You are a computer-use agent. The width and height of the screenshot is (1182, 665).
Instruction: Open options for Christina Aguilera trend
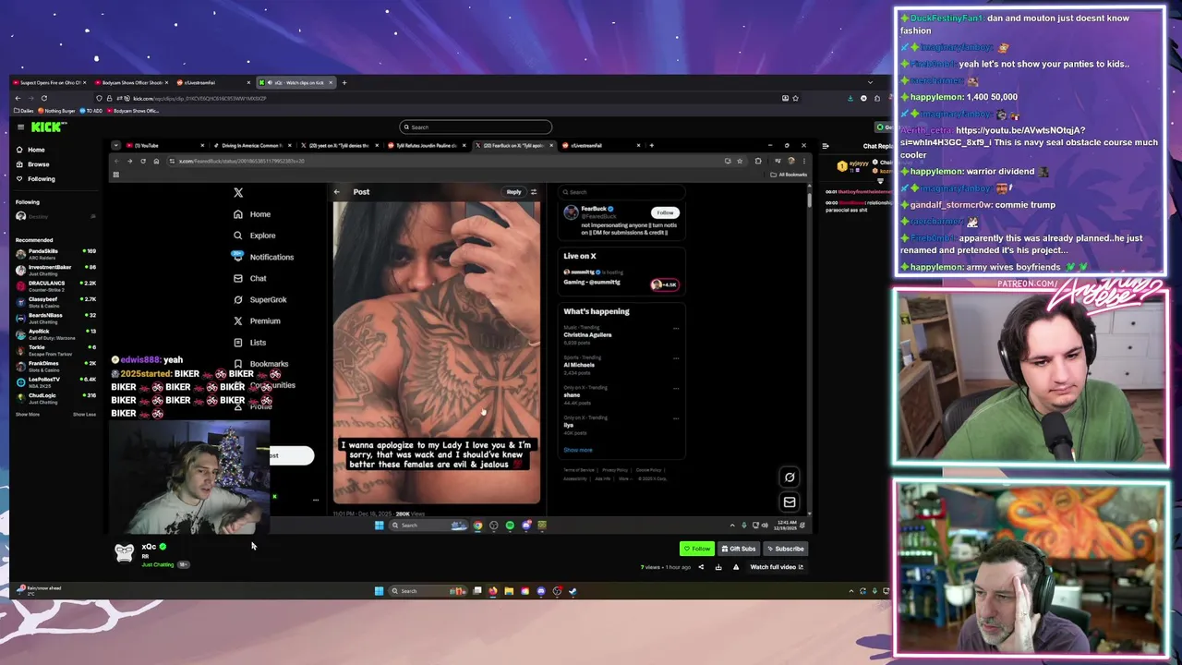point(676,329)
